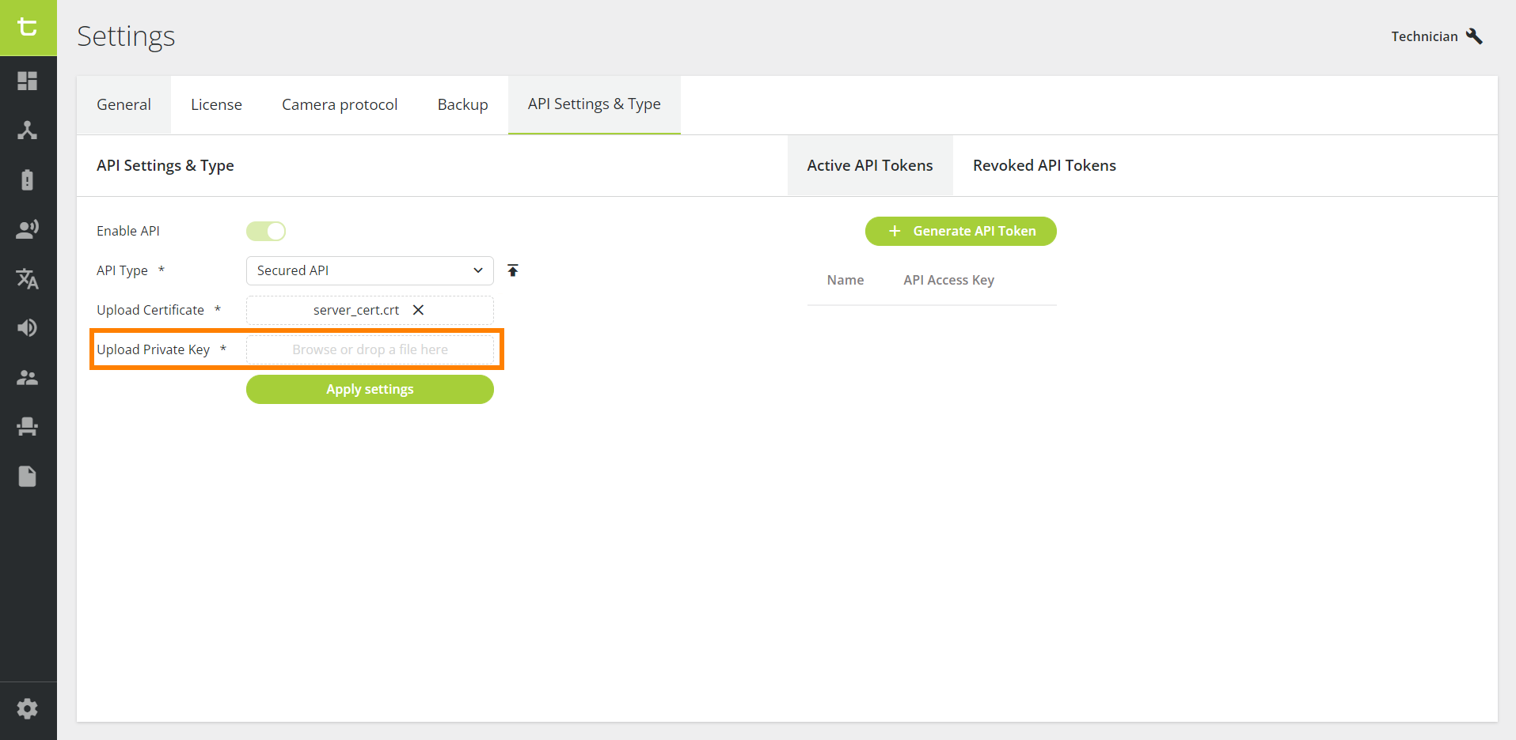Click the network topology sidebar icon
This screenshot has width=1516, height=740.
click(28, 130)
